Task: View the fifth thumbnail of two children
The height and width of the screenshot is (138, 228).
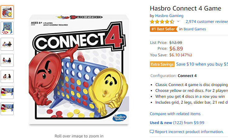Action: (7, 76)
